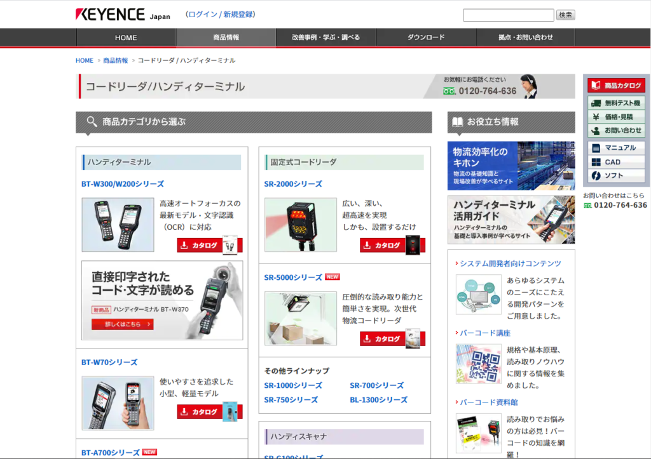Click the BT-W70 handheld product image
Viewport: 651px width, 459px height.
[118, 403]
